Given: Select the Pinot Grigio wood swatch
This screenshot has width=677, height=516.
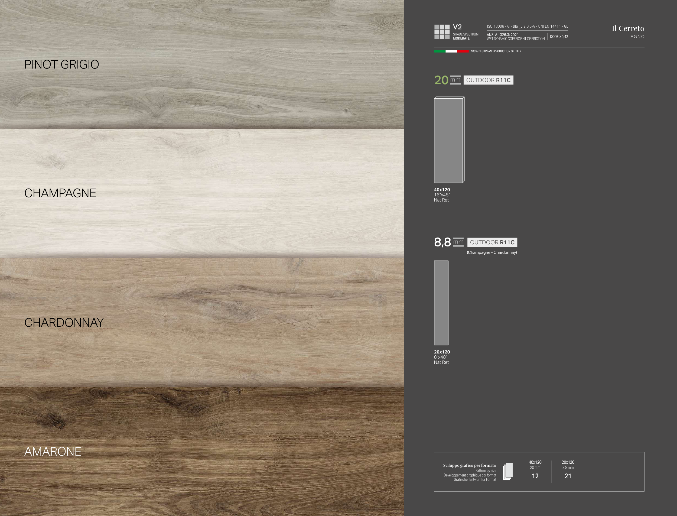Looking at the screenshot, I should pyautogui.click(x=202, y=64).
